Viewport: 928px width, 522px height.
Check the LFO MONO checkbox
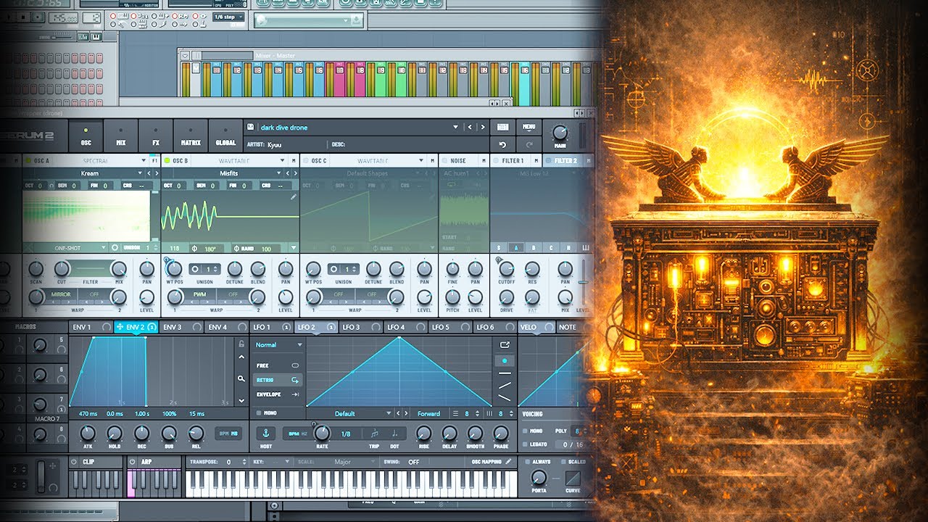point(259,413)
